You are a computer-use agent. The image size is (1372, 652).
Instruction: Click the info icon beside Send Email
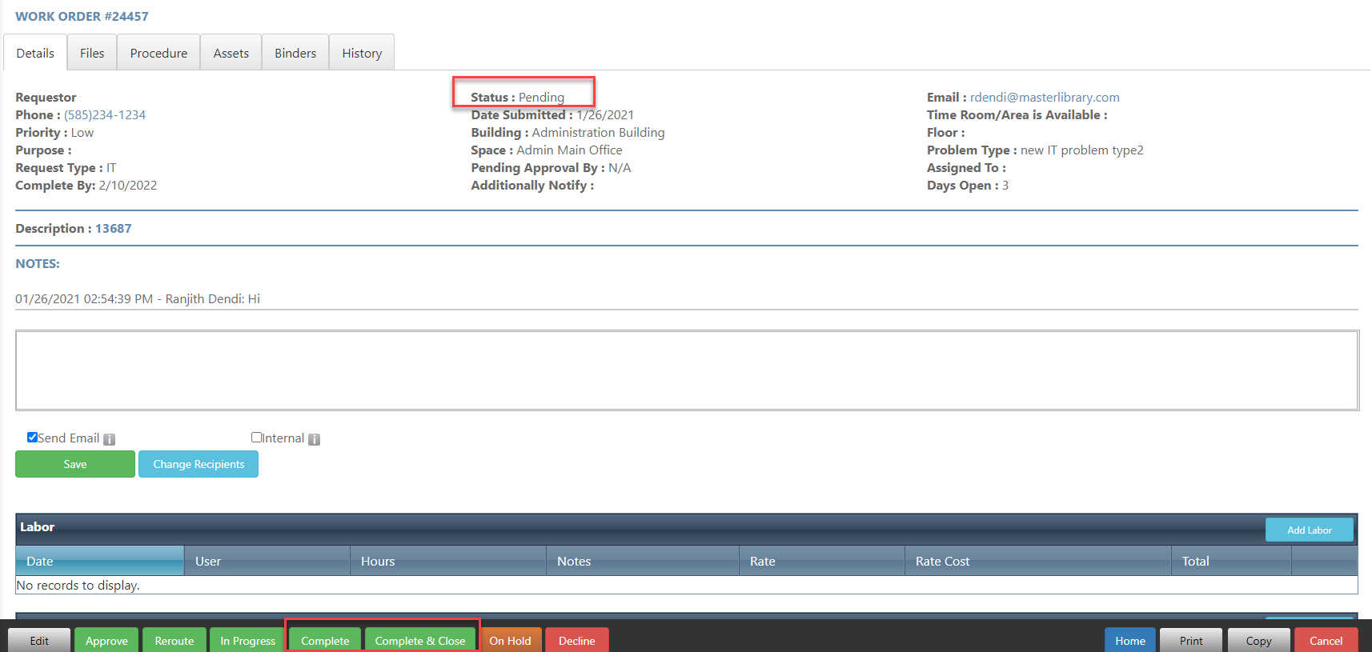pyautogui.click(x=110, y=439)
